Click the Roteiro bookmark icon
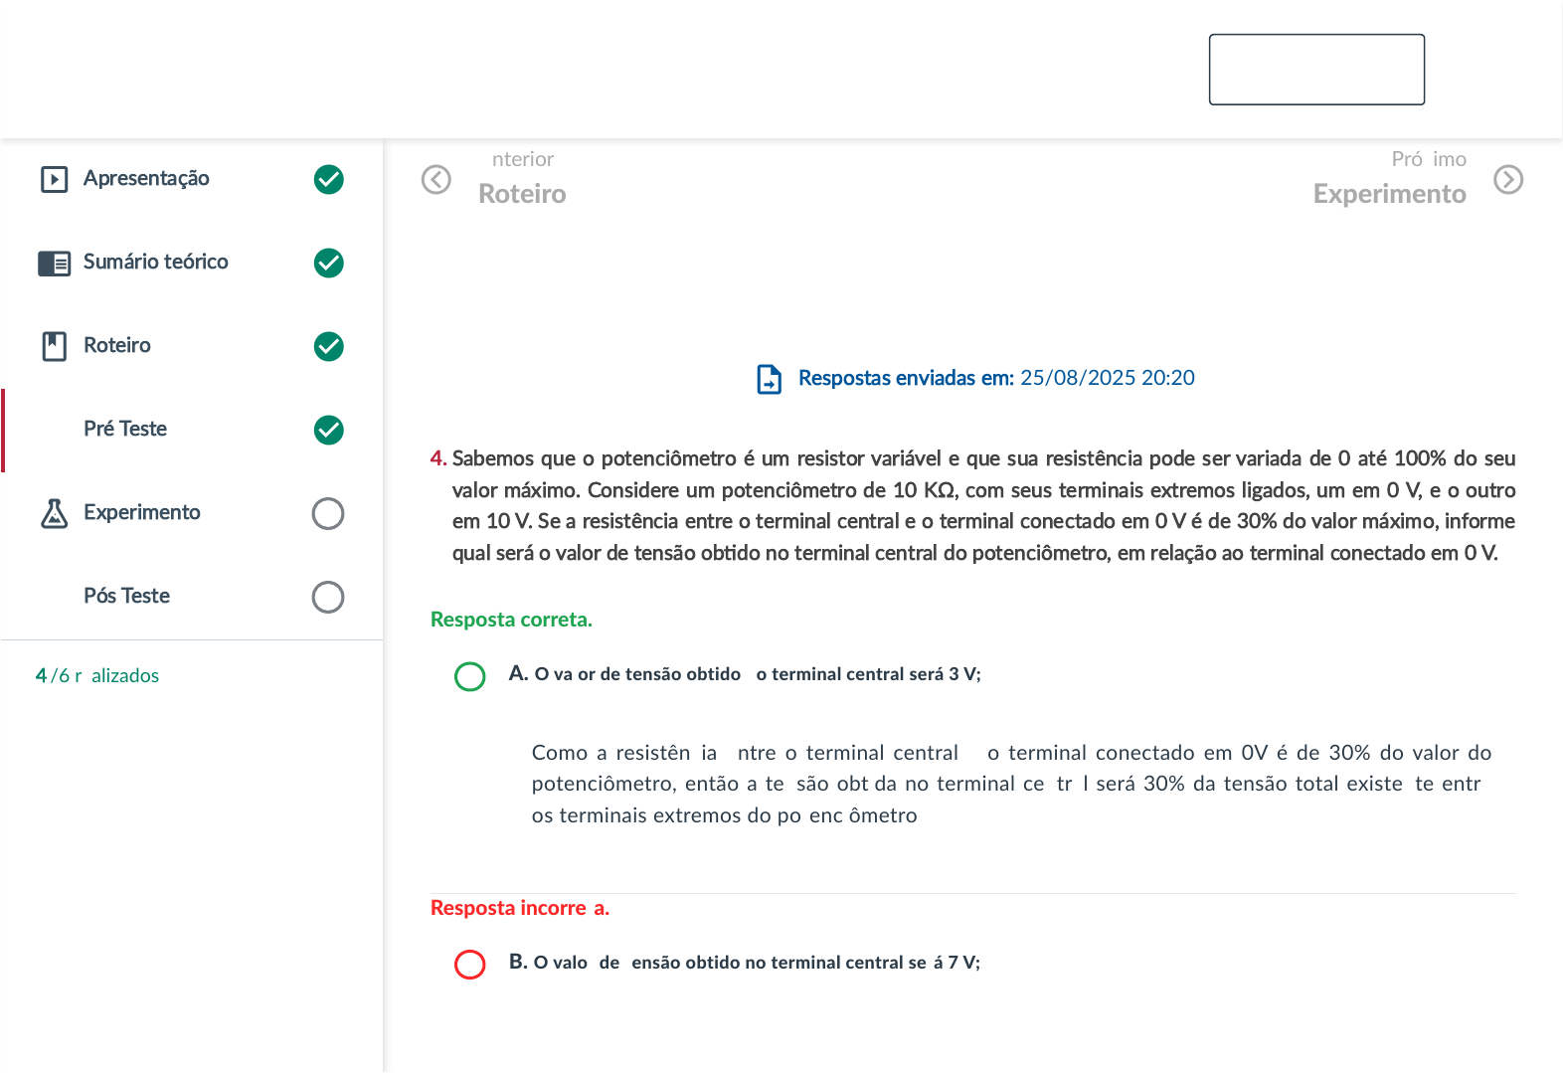Screen dimensions: 1563x1073 [x=54, y=346]
